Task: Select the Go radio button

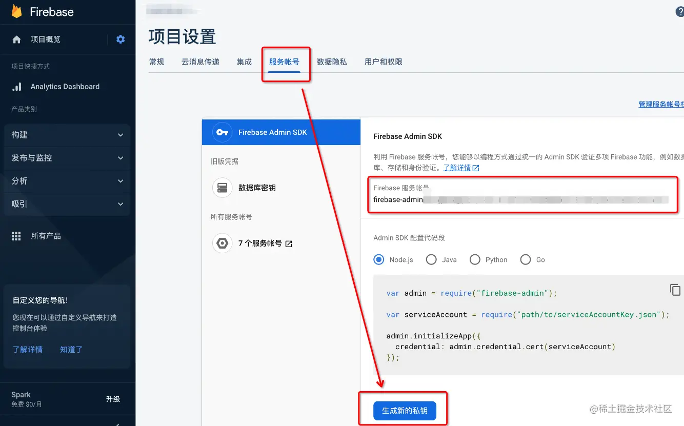Action: tap(525, 259)
